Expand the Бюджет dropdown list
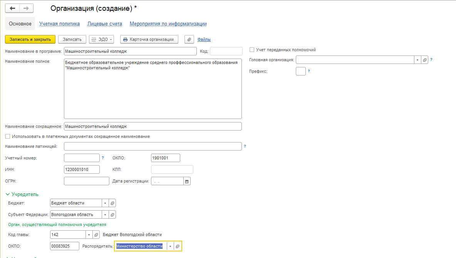Screen dimensions: 456x258 point(105,203)
